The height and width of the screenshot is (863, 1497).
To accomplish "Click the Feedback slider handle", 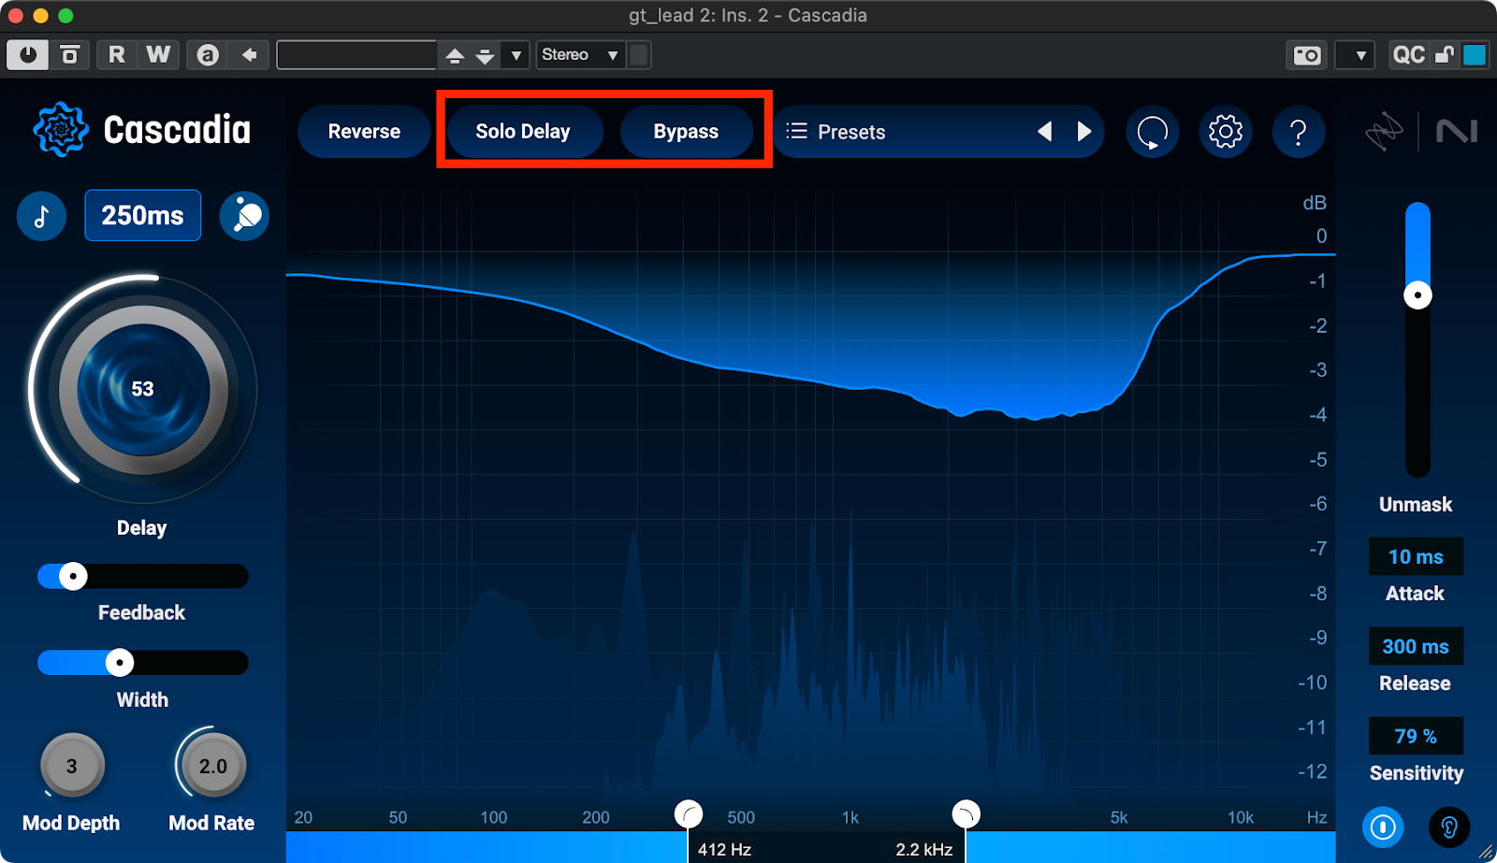I will pos(73,576).
